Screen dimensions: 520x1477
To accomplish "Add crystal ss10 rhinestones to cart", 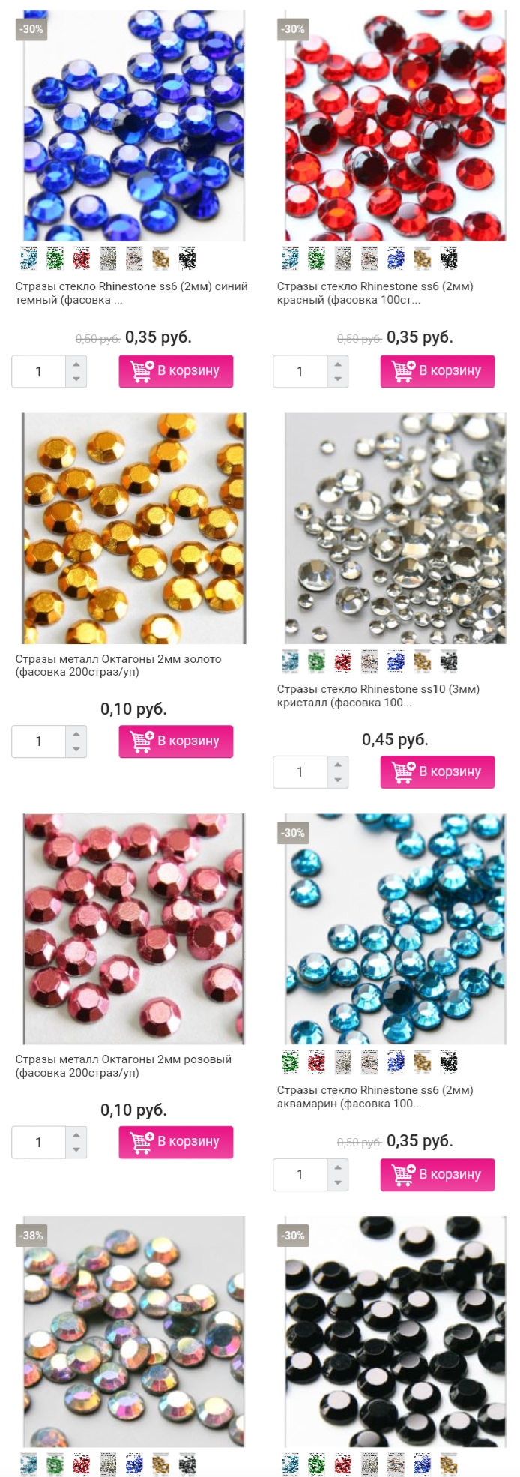I will click(x=438, y=772).
